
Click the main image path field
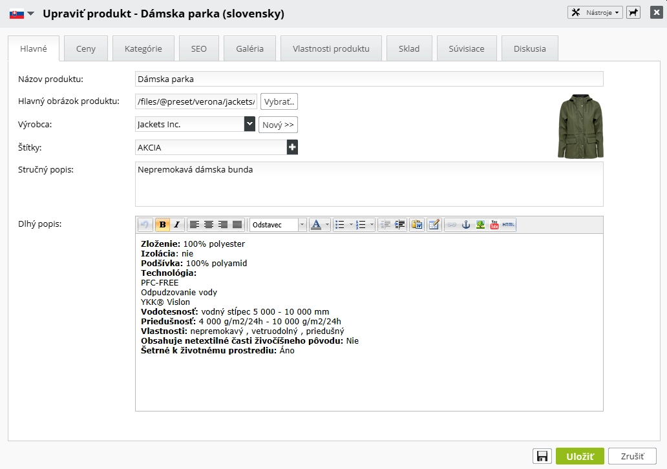tap(196, 101)
